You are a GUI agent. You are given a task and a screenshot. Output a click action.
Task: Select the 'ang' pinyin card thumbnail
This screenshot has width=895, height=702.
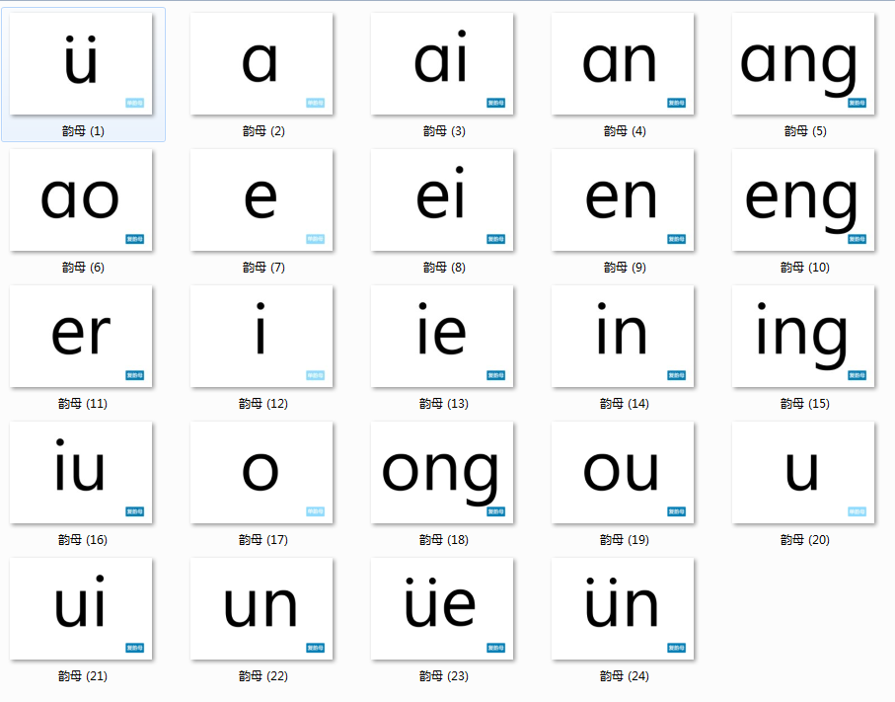(803, 63)
